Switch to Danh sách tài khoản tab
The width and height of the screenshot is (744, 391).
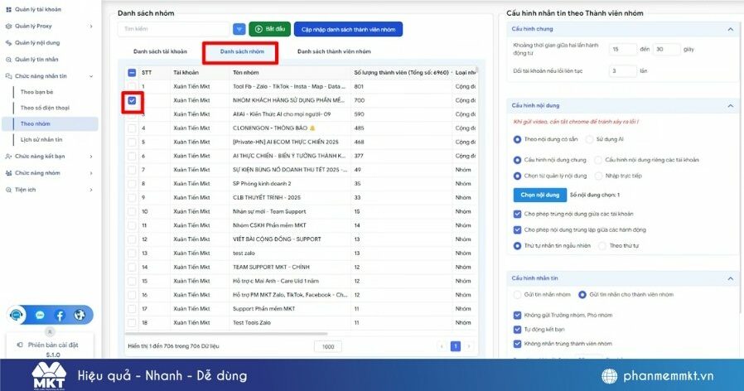tap(160, 51)
